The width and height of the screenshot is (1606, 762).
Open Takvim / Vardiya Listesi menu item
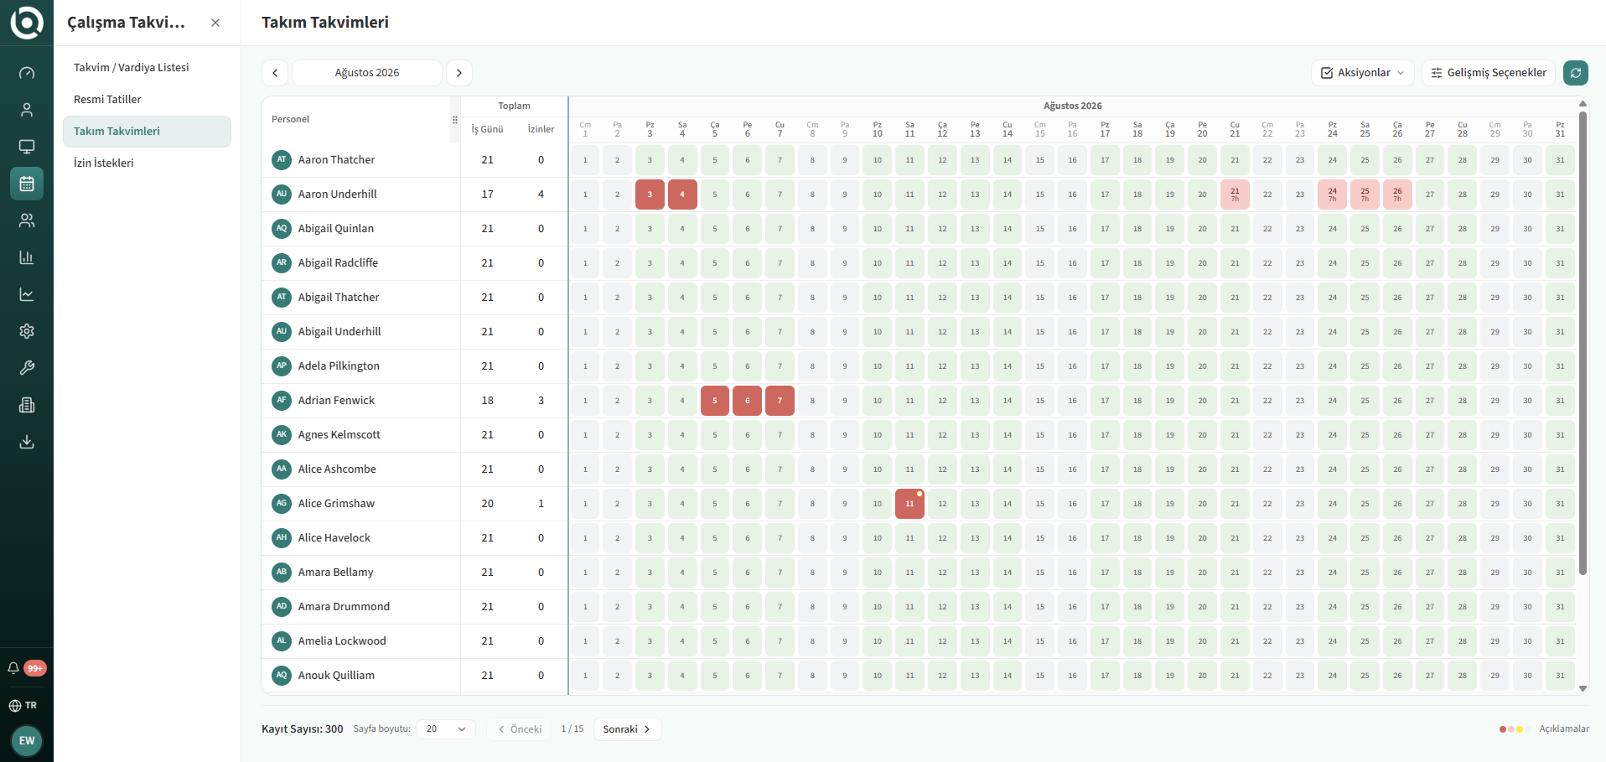pyautogui.click(x=147, y=67)
